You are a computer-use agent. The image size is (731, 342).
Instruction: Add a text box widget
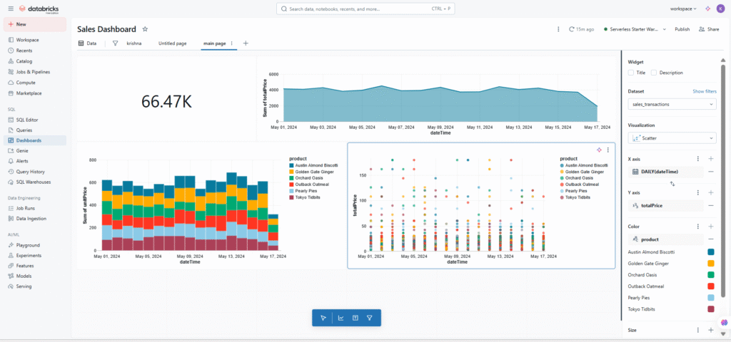pos(355,318)
